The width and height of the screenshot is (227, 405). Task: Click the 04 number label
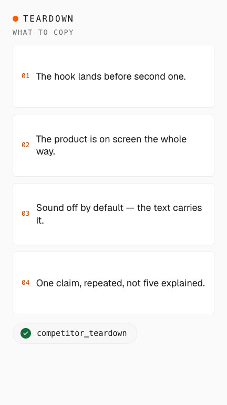(x=25, y=283)
